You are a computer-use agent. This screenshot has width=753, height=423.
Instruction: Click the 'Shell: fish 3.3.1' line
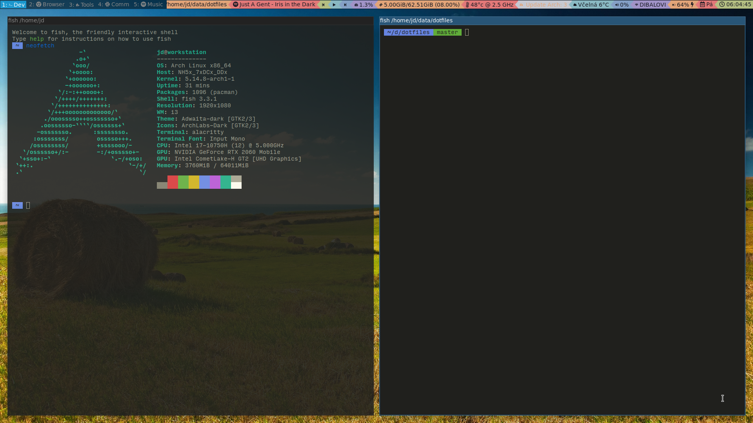187,99
